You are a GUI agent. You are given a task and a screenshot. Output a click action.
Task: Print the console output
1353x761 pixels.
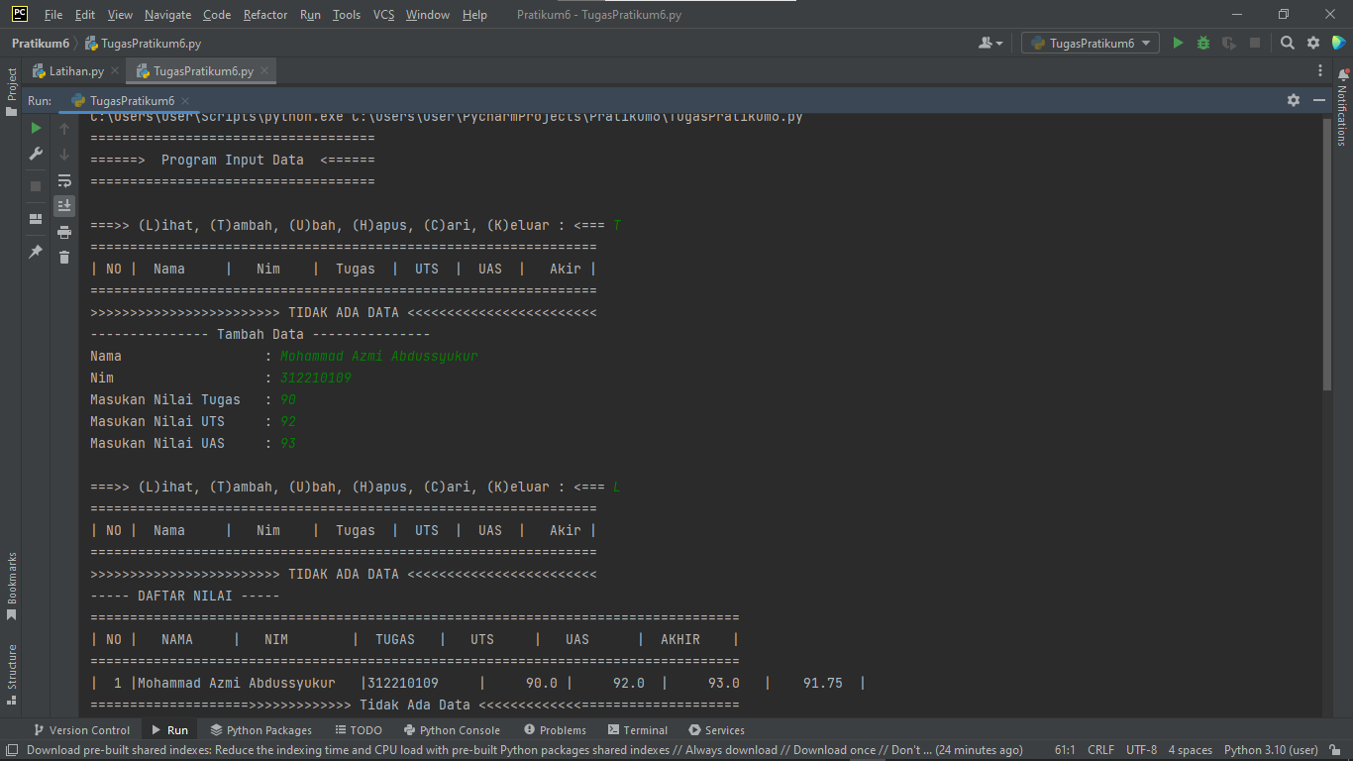(64, 232)
